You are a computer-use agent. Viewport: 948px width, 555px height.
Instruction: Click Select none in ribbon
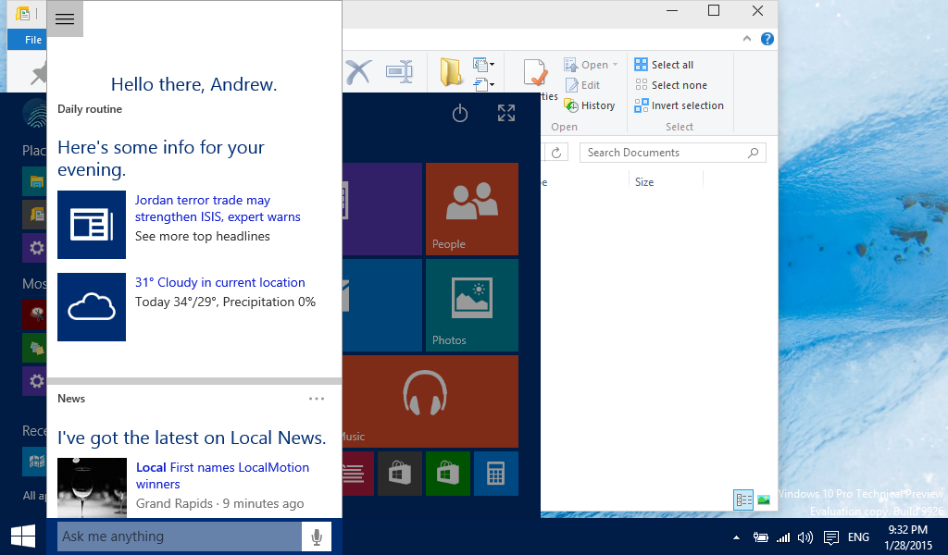[x=670, y=85]
